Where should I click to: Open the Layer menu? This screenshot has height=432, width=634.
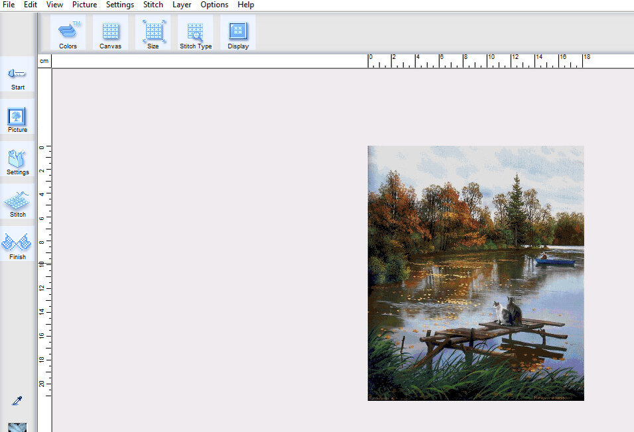pyautogui.click(x=182, y=5)
